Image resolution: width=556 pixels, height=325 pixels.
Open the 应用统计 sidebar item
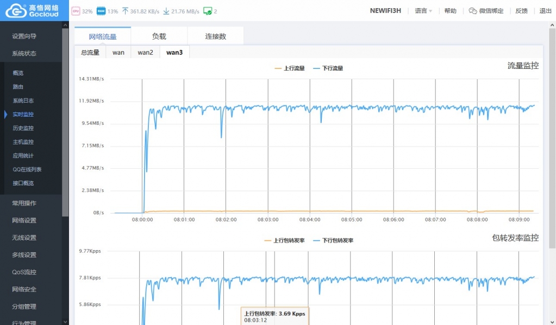coord(23,156)
